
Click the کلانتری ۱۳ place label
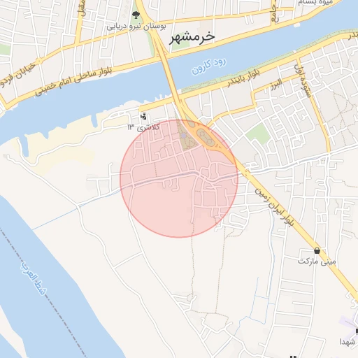[x=143, y=127]
